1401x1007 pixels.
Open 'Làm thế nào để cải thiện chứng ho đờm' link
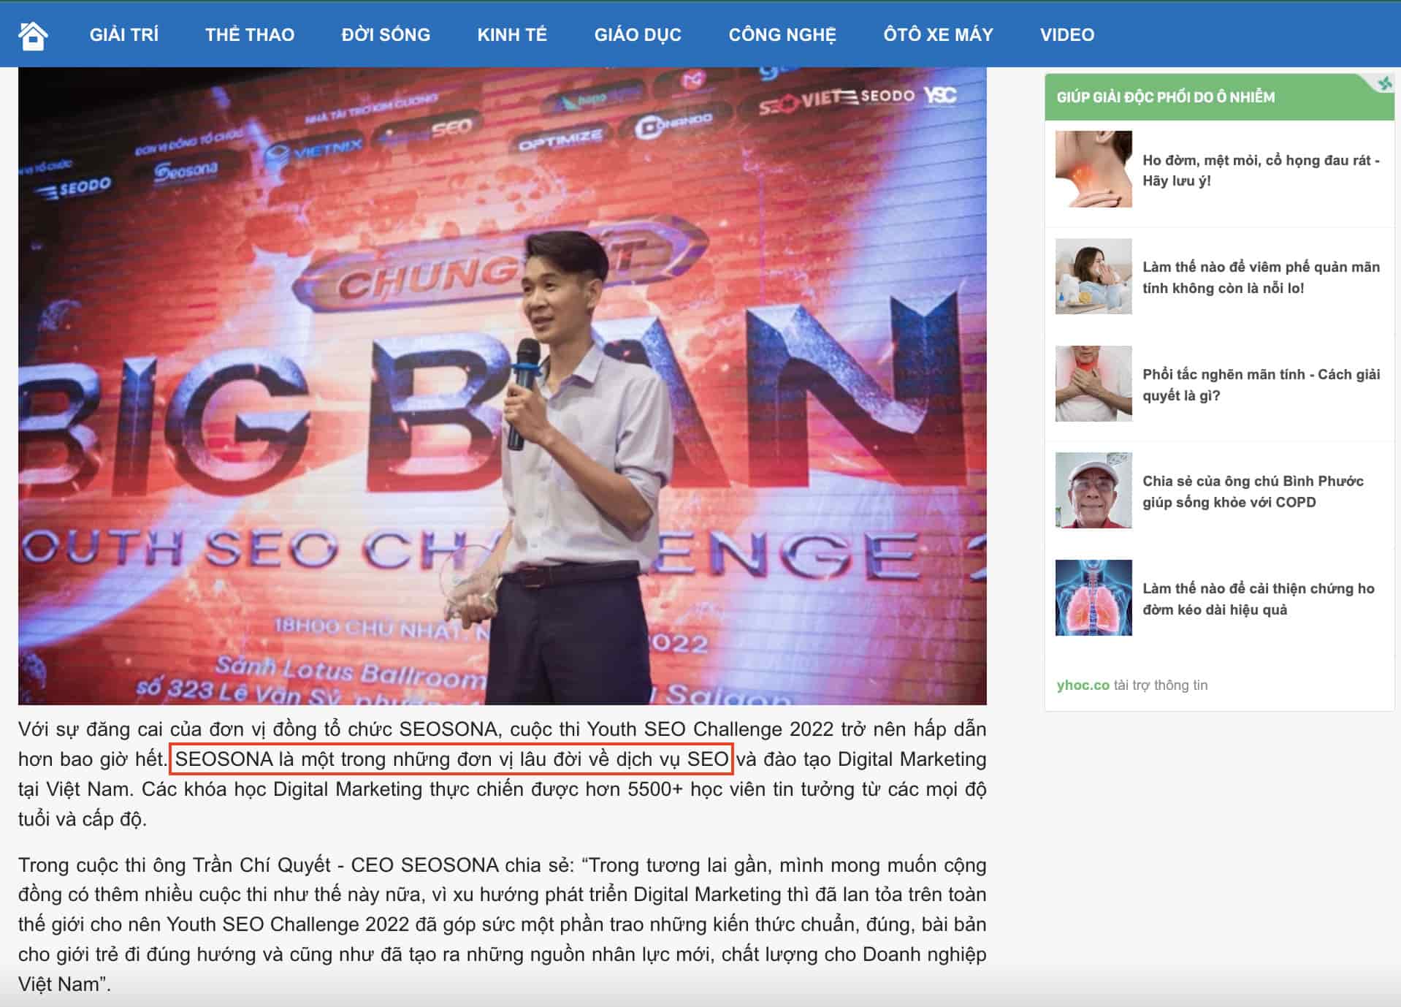click(1259, 599)
